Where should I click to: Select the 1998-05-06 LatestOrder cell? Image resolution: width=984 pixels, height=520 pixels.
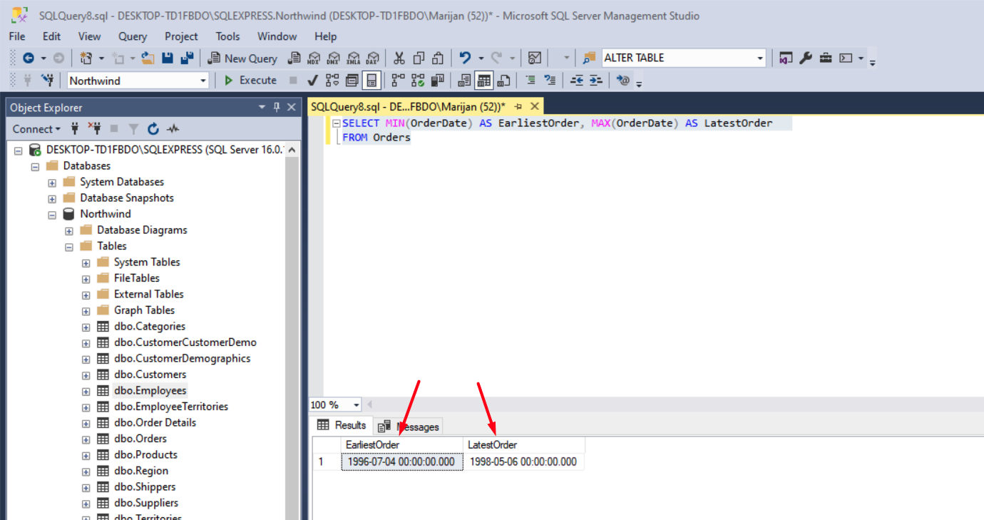coord(524,462)
